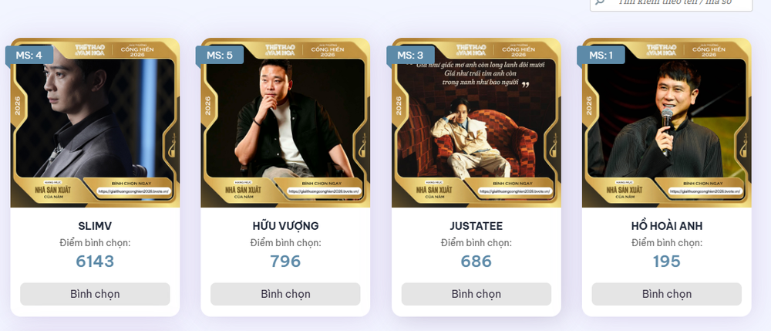Click the MS: 3 badge

(x=410, y=55)
